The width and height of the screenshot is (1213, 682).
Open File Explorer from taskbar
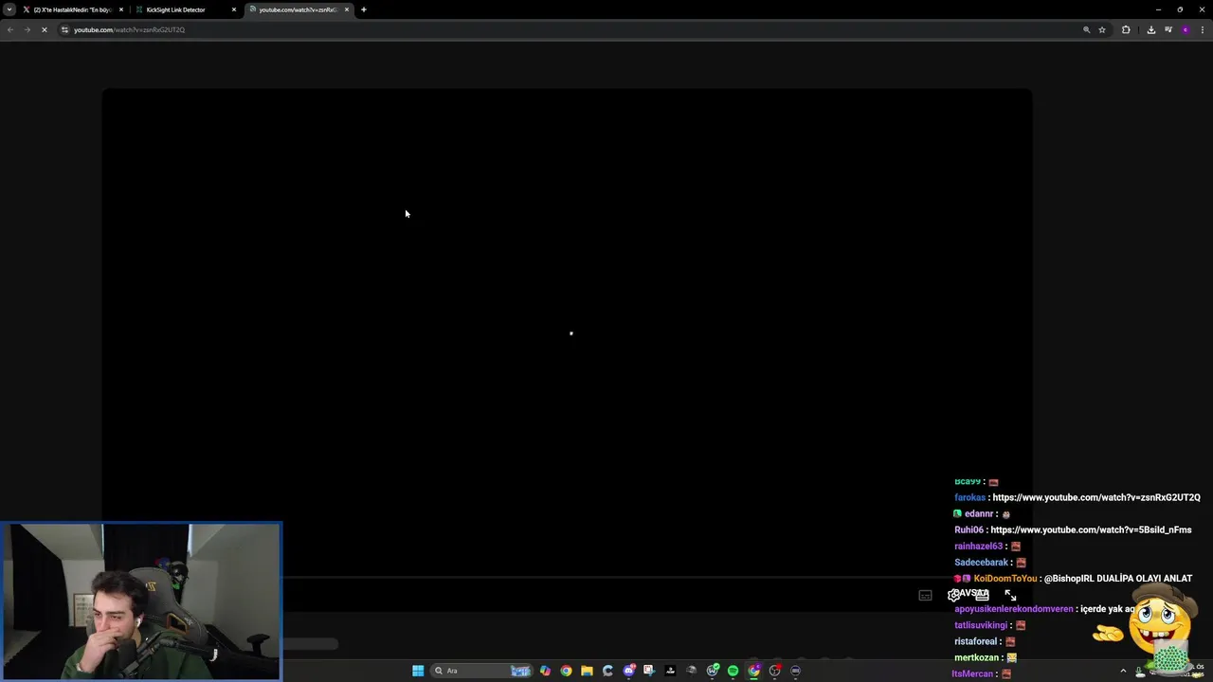pyautogui.click(x=587, y=671)
